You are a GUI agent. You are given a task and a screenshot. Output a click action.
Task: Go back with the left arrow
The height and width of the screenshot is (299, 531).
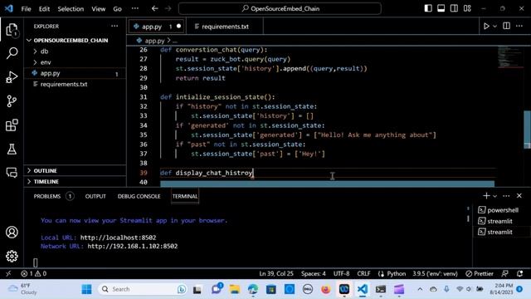155,8
